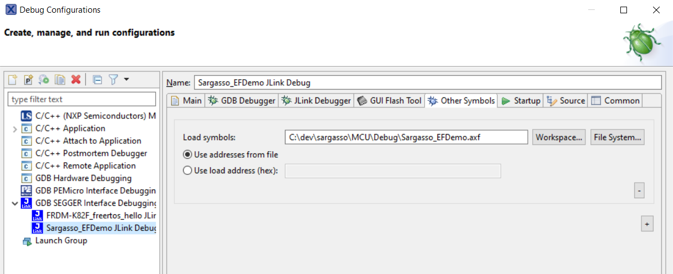Select 'Use addresses from file' radio button
The image size is (673, 274).
pyautogui.click(x=187, y=154)
